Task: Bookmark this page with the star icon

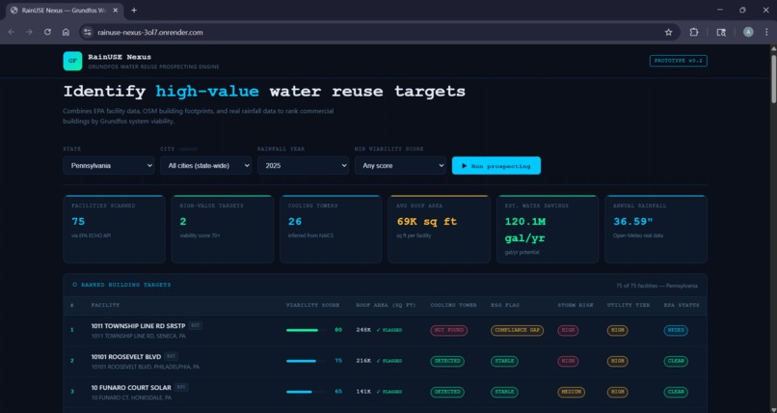Action: (x=668, y=32)
